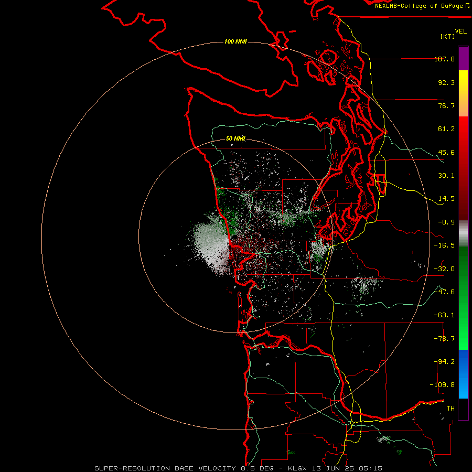
Task: Select the -0.9 scale value
Action: pyautogui.click(x=446, y=222)
